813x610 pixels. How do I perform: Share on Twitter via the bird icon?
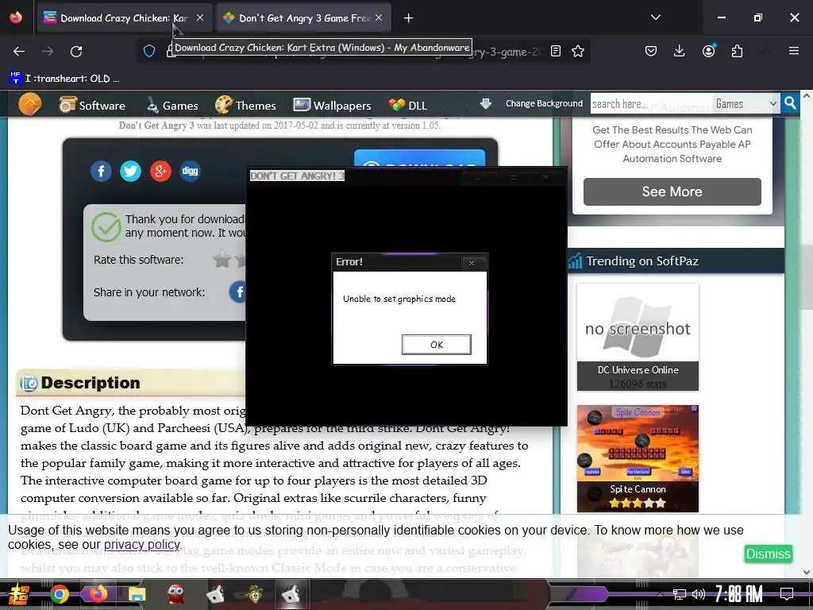point(131,172)
